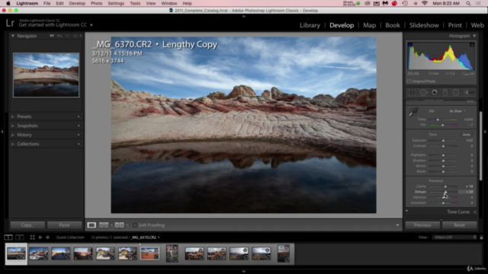Go back to previous photo arrow

click(x=40, y=237)
